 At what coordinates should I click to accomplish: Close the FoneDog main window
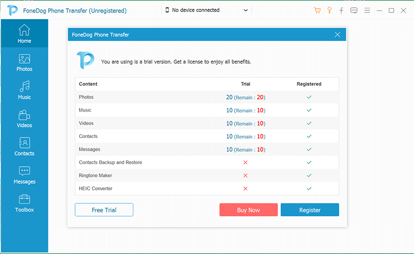click(x=404, y=10)
